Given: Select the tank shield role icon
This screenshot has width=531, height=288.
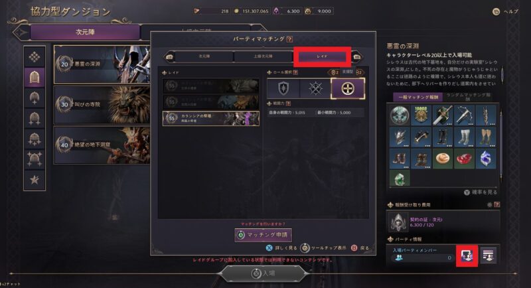Looking at the screenshot, I should pos(283,88).
